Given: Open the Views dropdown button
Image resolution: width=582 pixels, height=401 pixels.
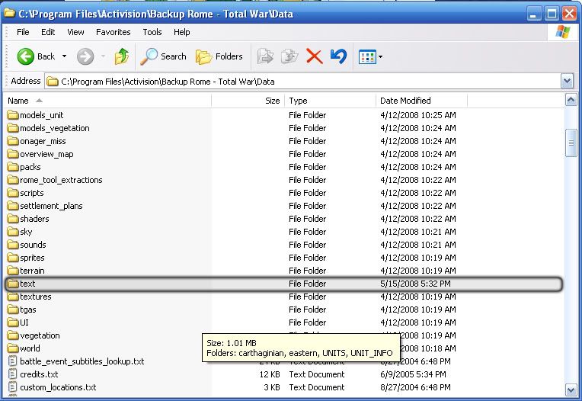Looking at the screenshot, I should pos(370,57).
